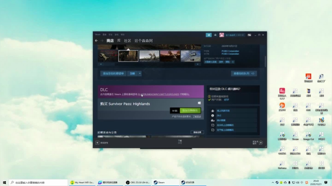This screenshot has width=332, height=186.
Task: Open the 社区 (Community) tab
Action: (x=127, y=41)
